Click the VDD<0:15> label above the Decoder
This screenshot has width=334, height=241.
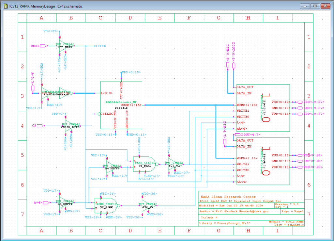(x=131, y=72)
